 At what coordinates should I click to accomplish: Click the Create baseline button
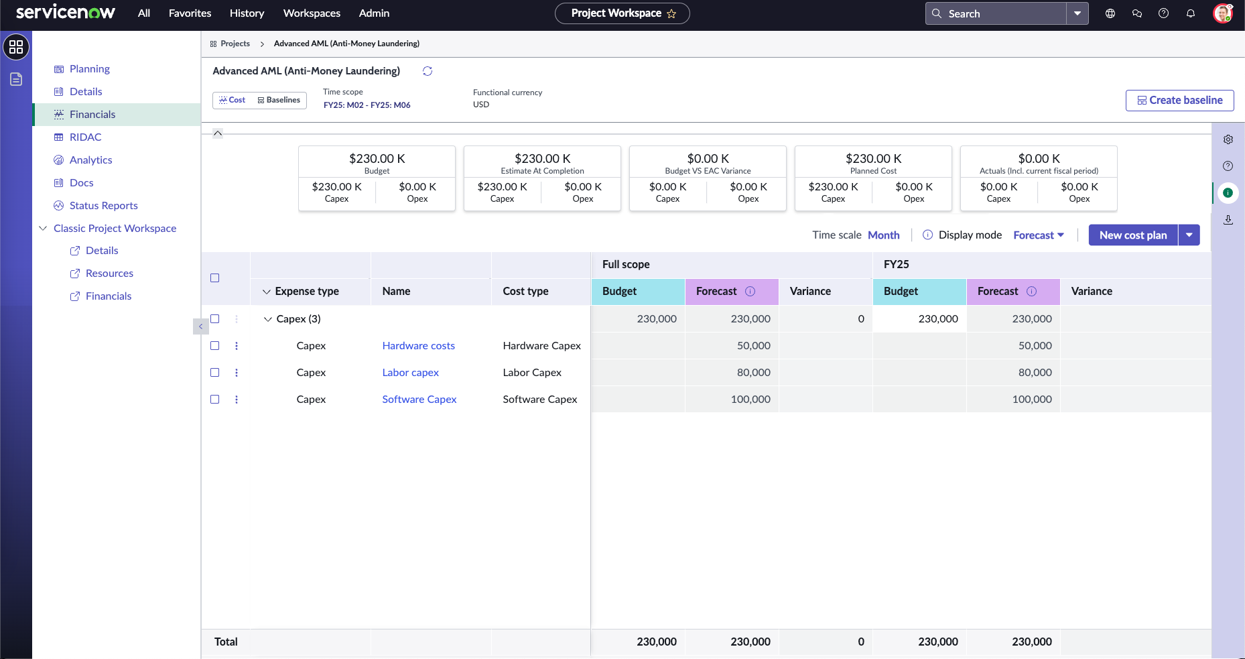(x=1180, y=100)
